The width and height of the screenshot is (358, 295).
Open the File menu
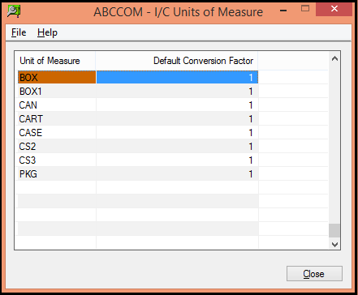[x=19, y=32]
